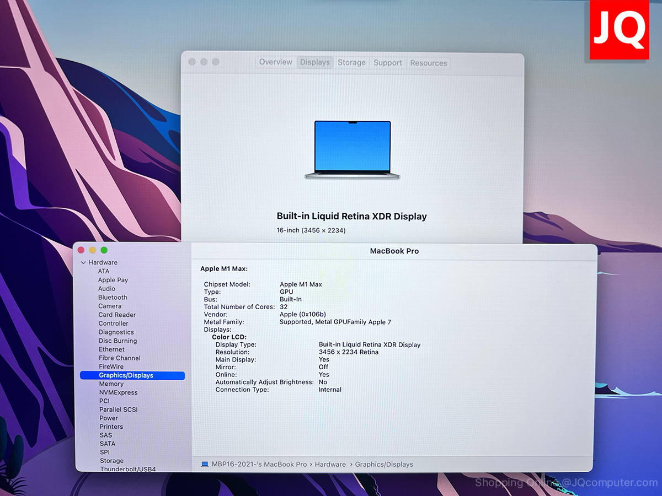Select Apple Pay in the sidebar
662x496 pixels.
[x=113, y=280]
